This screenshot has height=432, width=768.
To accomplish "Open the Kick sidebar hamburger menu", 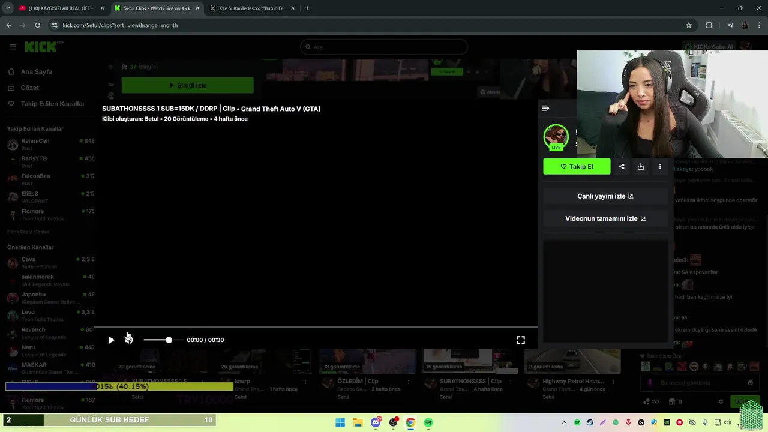I will click(x=13, y=47).
